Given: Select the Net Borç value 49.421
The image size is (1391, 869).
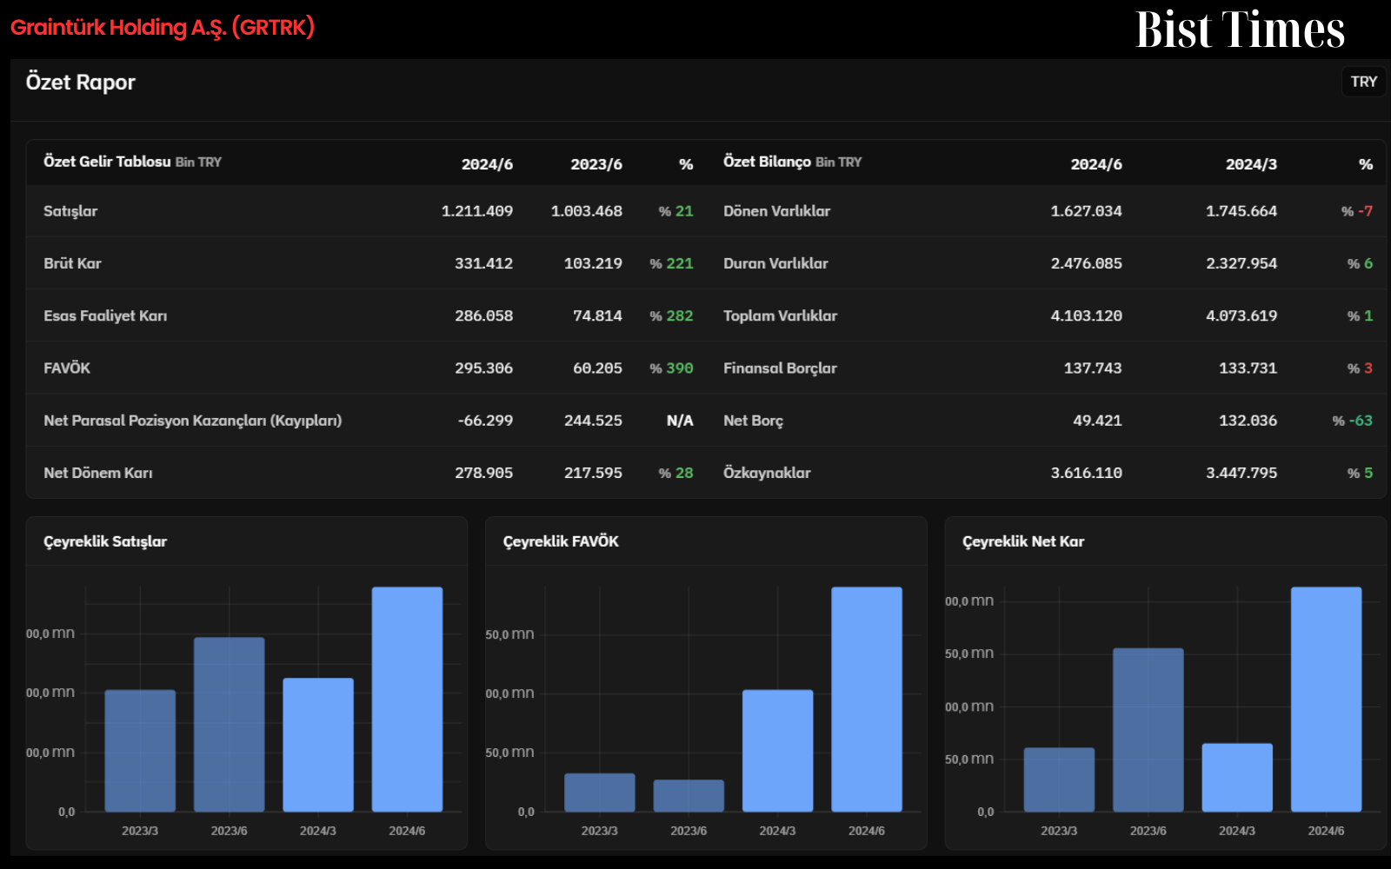Looking at the screenshot, I should [x=1097, y=421].
